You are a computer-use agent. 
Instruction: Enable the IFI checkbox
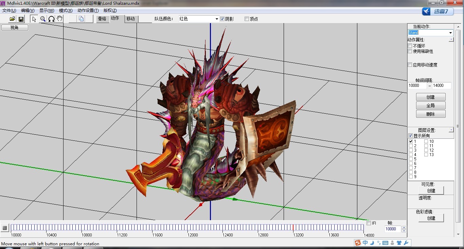369,223
